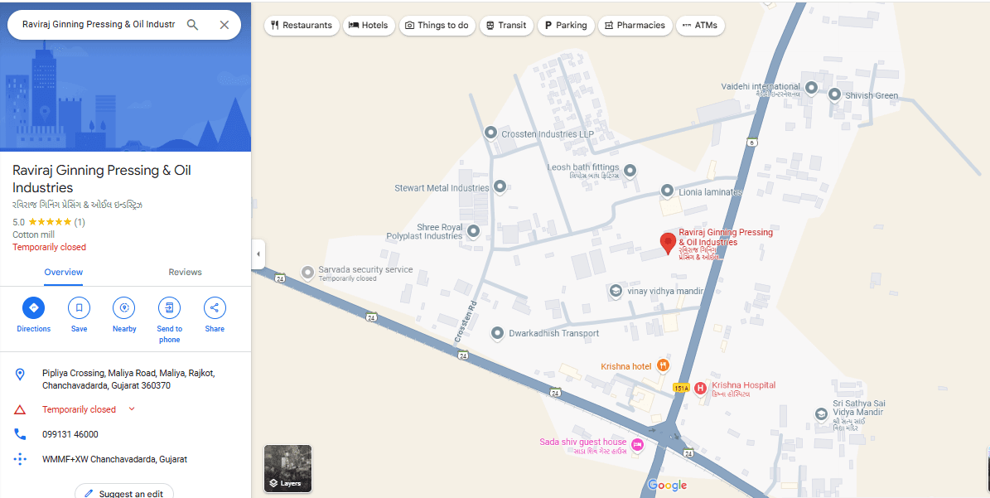Click the phone number 099131 46000
The height and width of the screenshot is (498, 990).
pyautogui.click(x=70, y=434)
